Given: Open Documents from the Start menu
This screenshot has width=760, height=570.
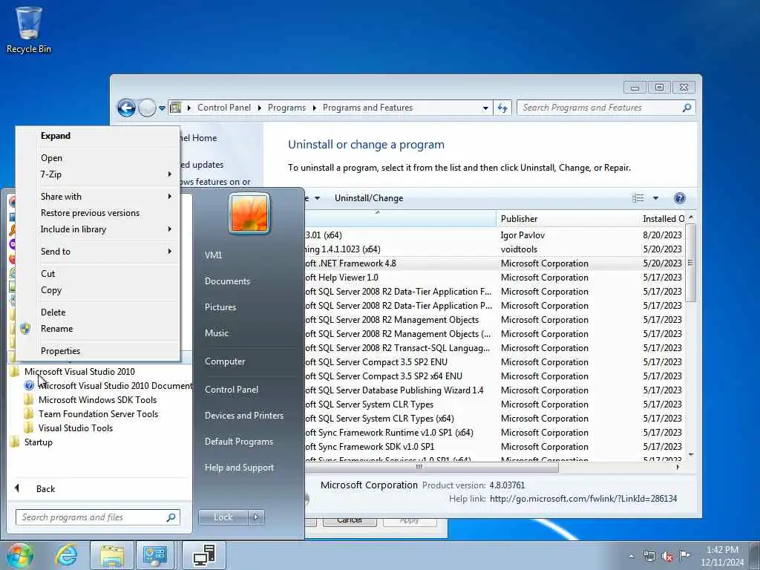Looking at the screenshot, I should [x=227, y=281].
